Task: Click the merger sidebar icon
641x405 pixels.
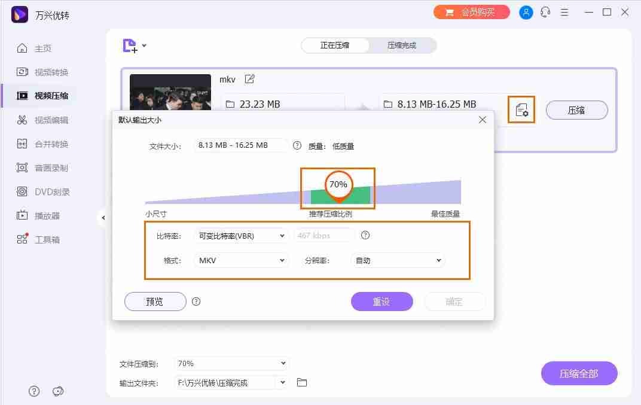Action: (x=22, y=144)
